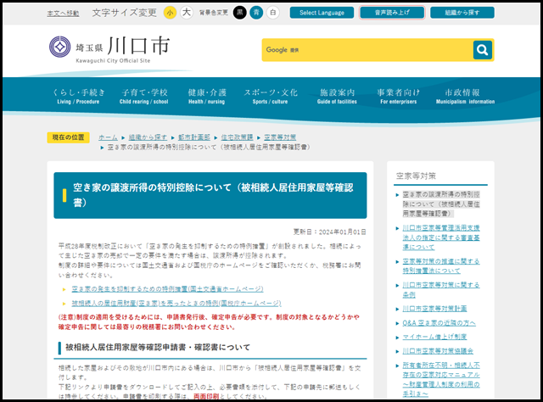543x402 pixels.
Task: Open スポーツ・文化 Sports / culture menu
Action: pyautogui.click(x=271, y=96)
